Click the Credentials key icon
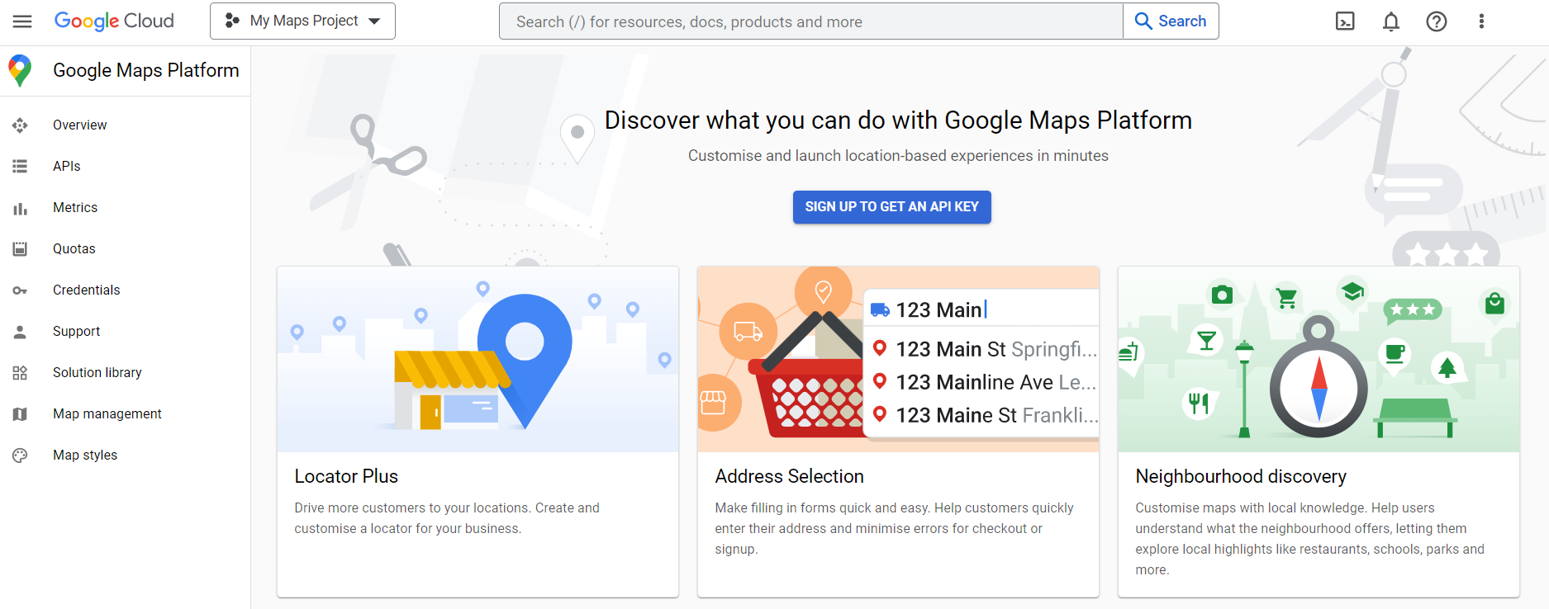Viewport: 1549px width, 609px height. pyautogui.click(x=20, y=290)
